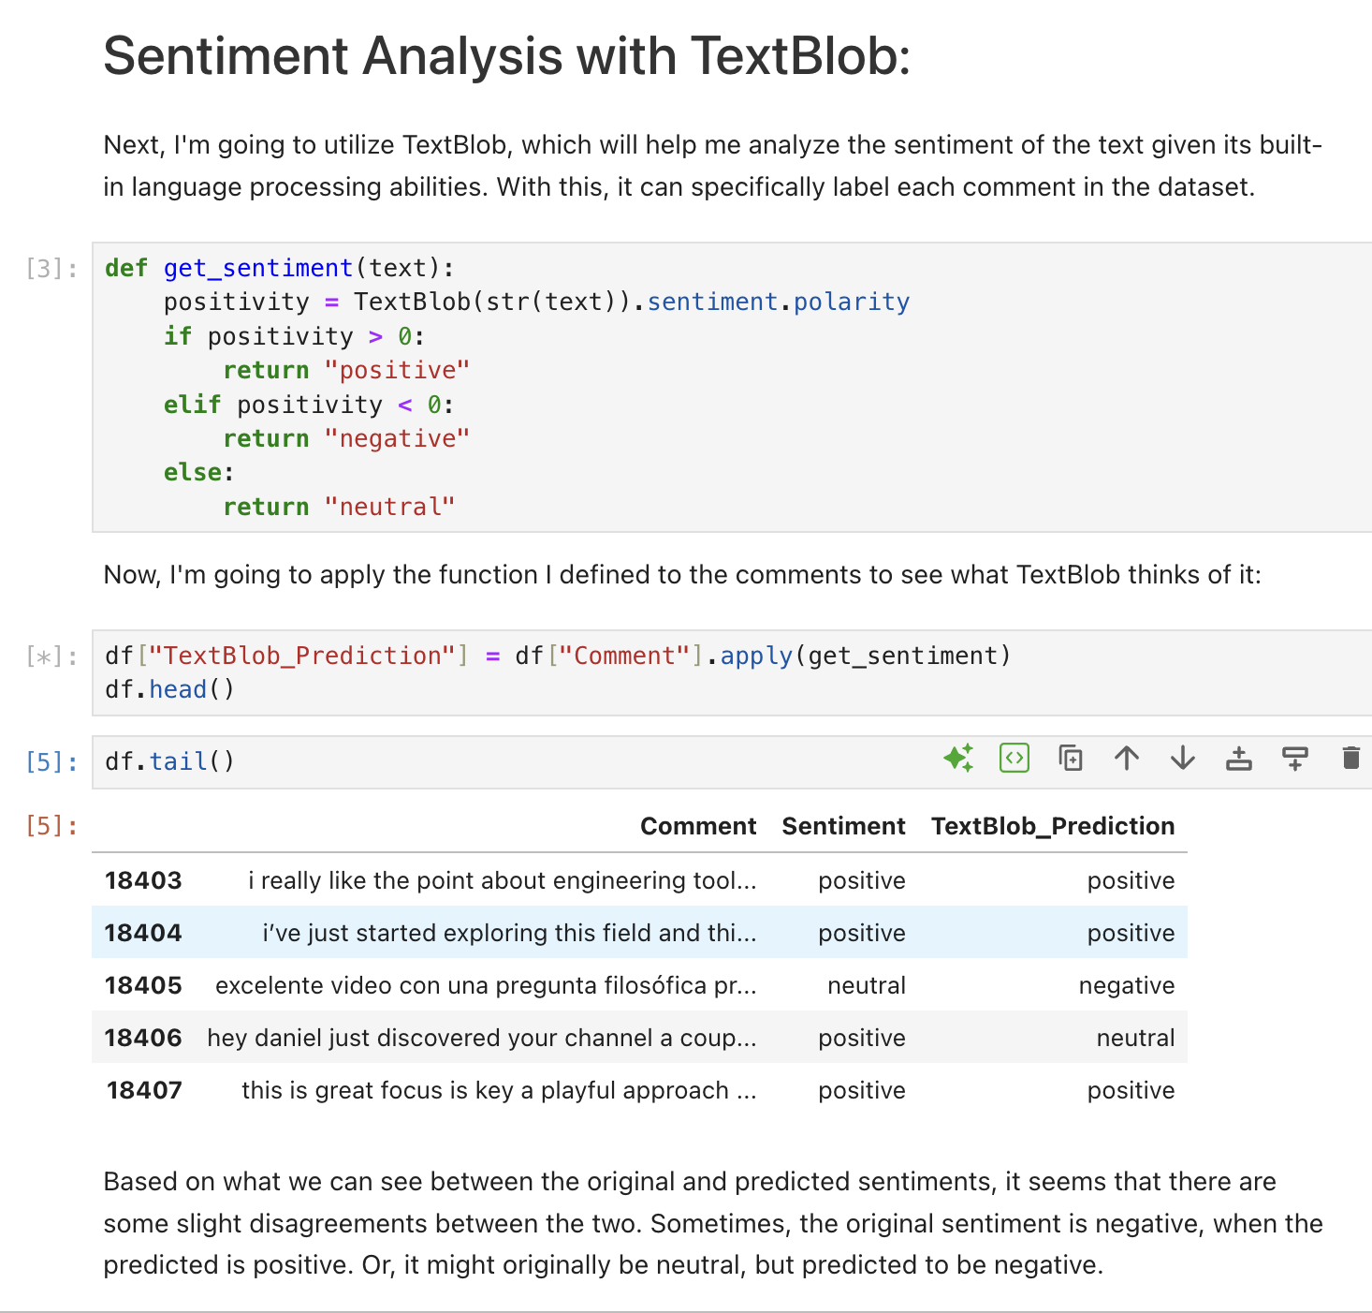
Task: Click the [3] cell execution prompt
Action: [51, 269]
